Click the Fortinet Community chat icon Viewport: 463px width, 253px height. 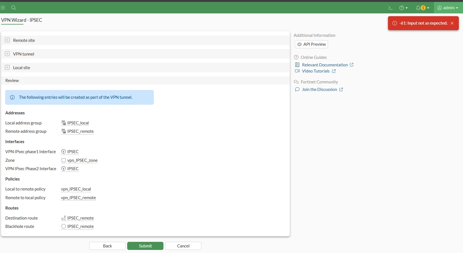coord(296,82)
